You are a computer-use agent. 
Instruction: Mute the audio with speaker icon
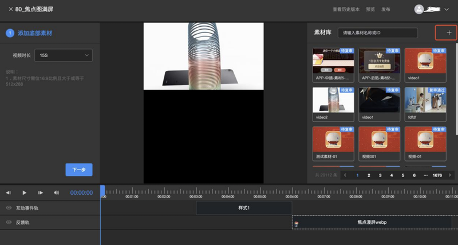tap(56, 192)
